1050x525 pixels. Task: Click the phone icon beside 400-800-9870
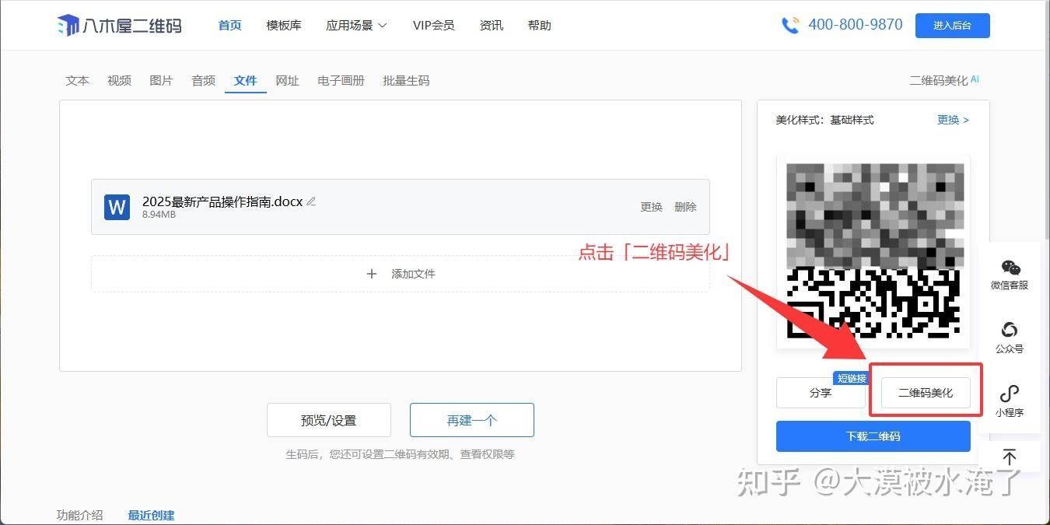[790, 25]
